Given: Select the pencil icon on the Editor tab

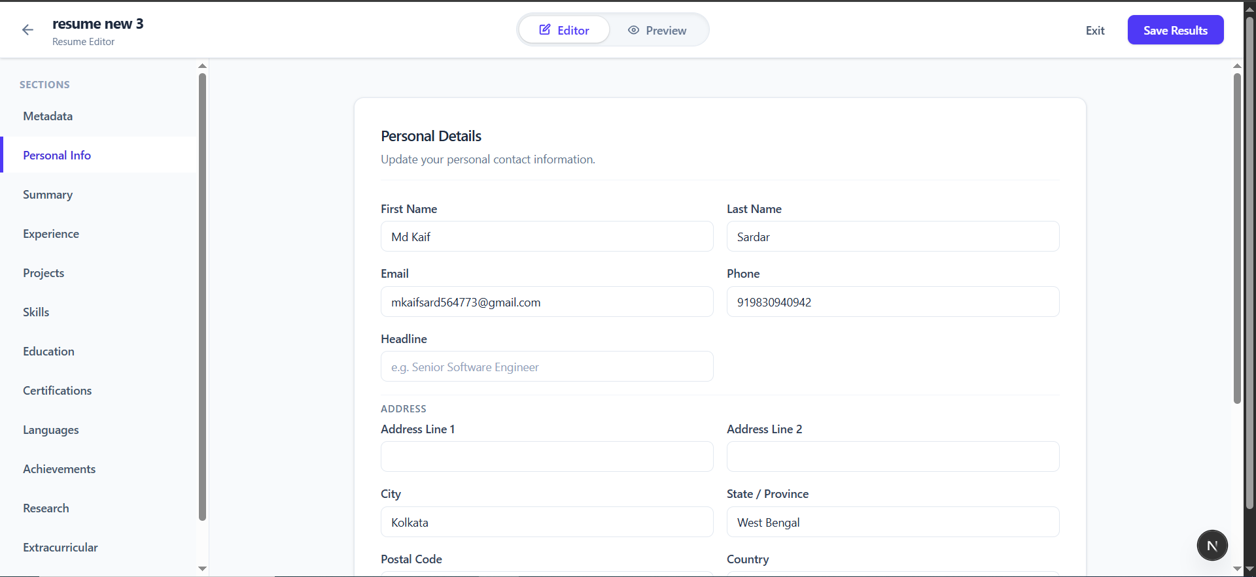Looking at the screenshot, I should (x=544, y=29).
